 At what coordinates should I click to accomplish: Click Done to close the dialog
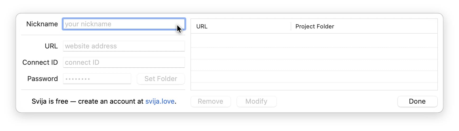coord(417,101)
